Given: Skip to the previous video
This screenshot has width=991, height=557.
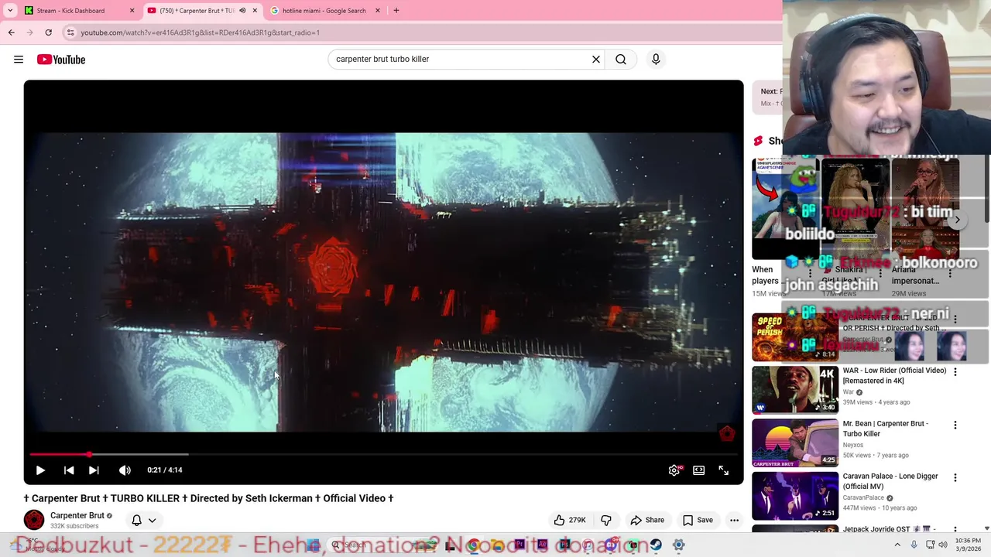Looking at the screenshot, I should click(69, 470).
